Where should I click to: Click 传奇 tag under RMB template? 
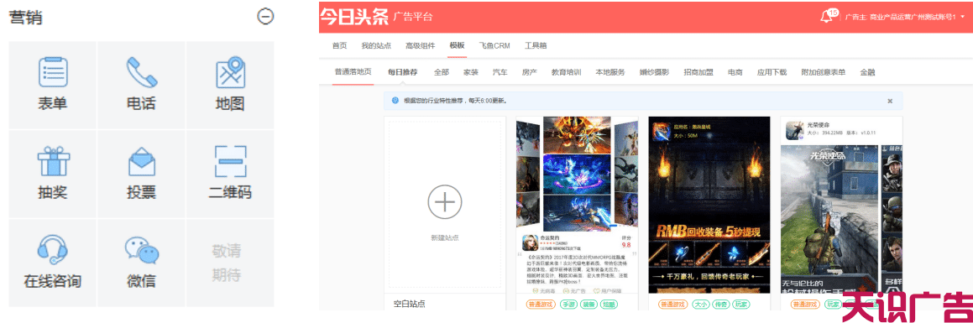(x=720, y=305)
